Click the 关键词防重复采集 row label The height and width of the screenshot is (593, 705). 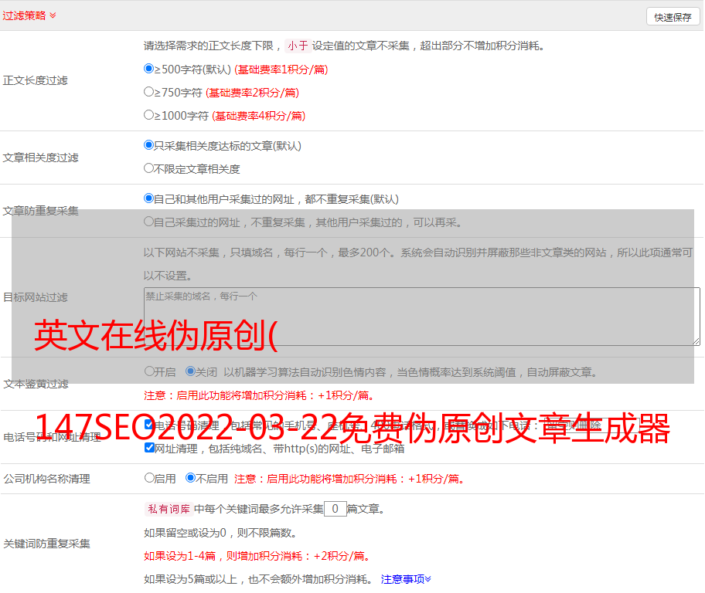pos(46,544)
